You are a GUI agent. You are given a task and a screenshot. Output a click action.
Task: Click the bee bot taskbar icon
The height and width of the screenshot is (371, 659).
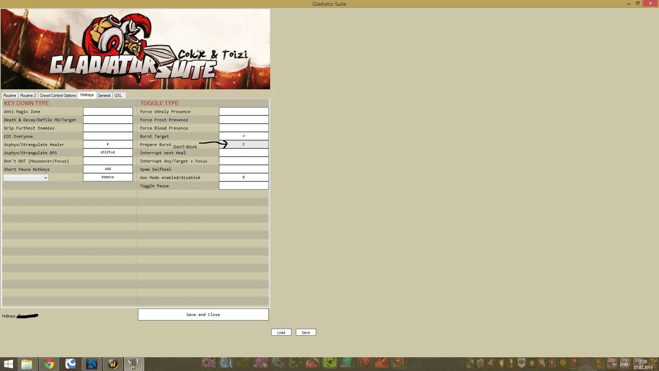[x=133, y=364]
